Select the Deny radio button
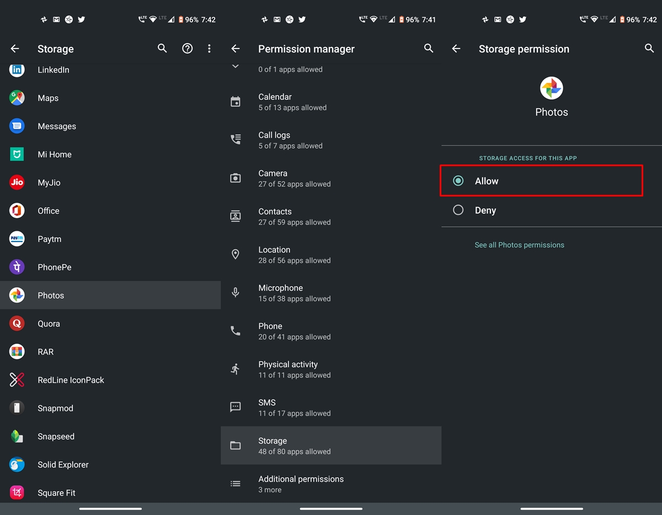Viewport: 662px width, 515px height. click(x=458, y=210)
